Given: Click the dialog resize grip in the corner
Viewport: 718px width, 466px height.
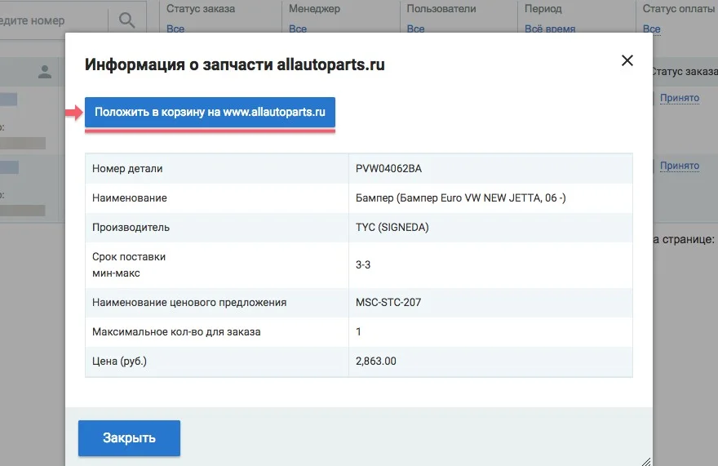Looking at the screenshot, I should [x=645, y=461].
